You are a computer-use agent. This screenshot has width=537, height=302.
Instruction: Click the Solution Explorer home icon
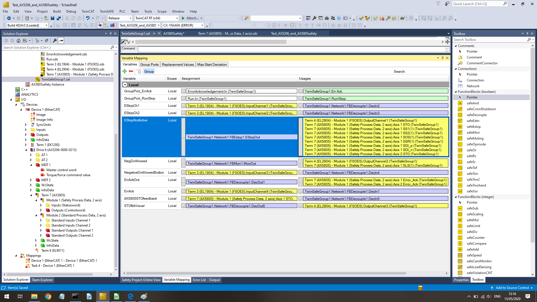click(18, 41)
